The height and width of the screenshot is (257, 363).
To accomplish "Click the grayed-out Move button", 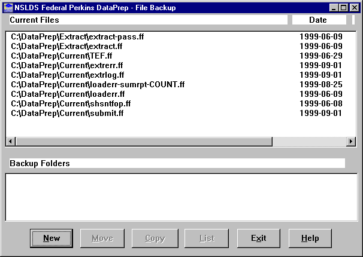I will [102, 238].
